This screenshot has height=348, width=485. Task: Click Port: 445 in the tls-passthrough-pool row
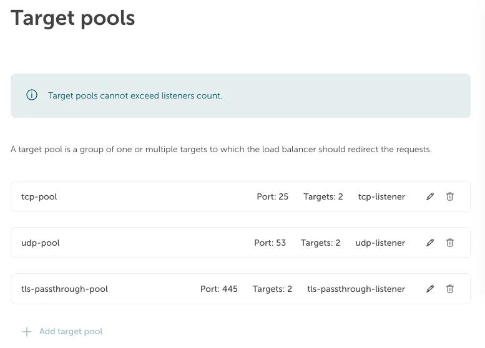(x=219, y=289)
